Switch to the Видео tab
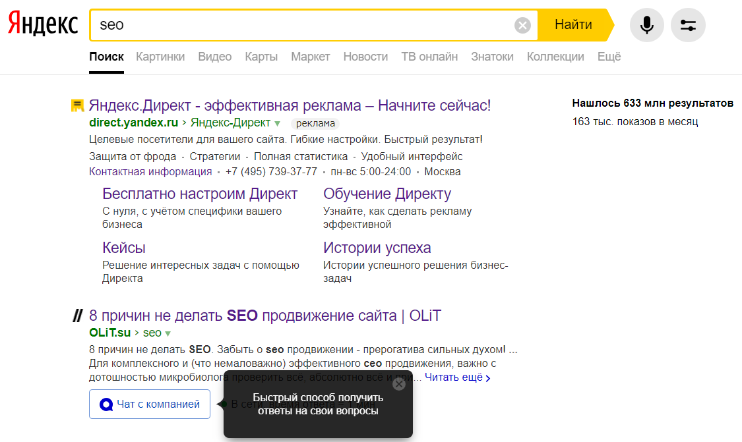 [214, 57]
